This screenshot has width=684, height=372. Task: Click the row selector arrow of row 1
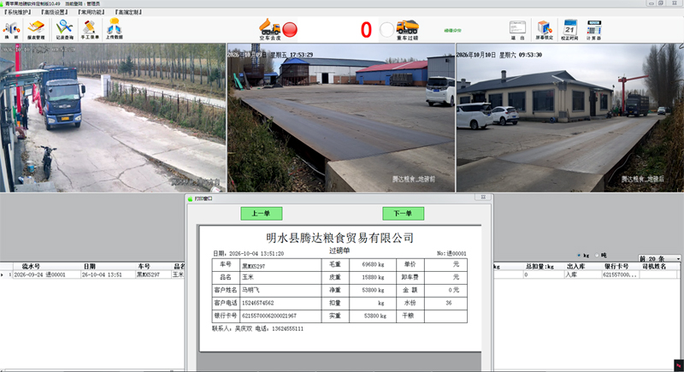pyautogui.click(x=3, y=275)
